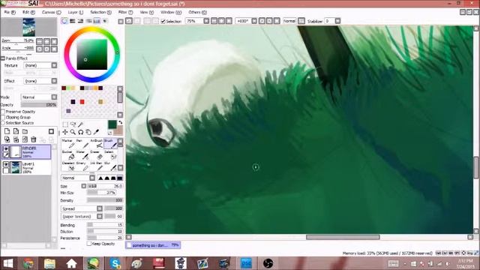Select the Eraser tool
This screenshot has height=270, width=480.
96,155
